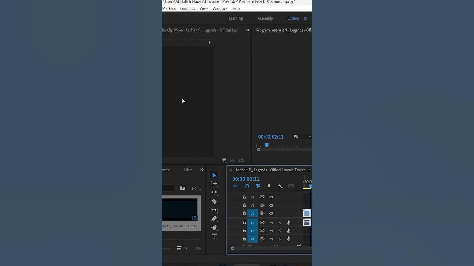The image size is (474, 266).
Task: Click new search bin icon in Project panel
Action: click(182, 188)
